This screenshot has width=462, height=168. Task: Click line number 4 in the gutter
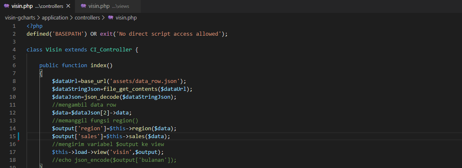click(14, 50)
